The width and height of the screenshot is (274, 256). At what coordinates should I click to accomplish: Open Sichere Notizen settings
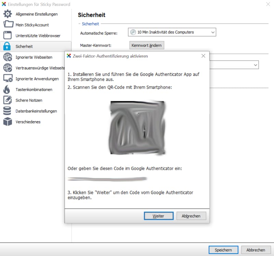pos(29,100)
